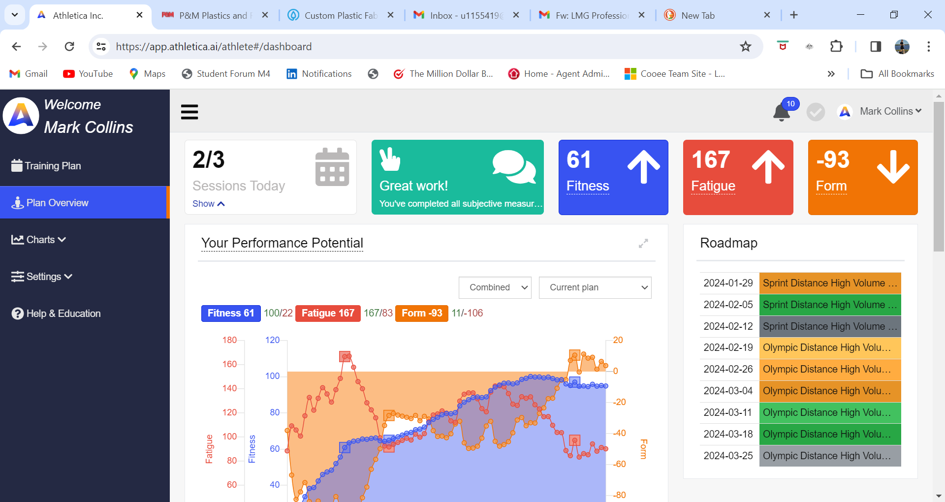Open the Current plan dropdown
This screenshot has height=502, width=945.
[595, 287]
